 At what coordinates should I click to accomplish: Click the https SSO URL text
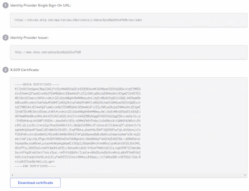pyautogui.click(x=78, y=20)
